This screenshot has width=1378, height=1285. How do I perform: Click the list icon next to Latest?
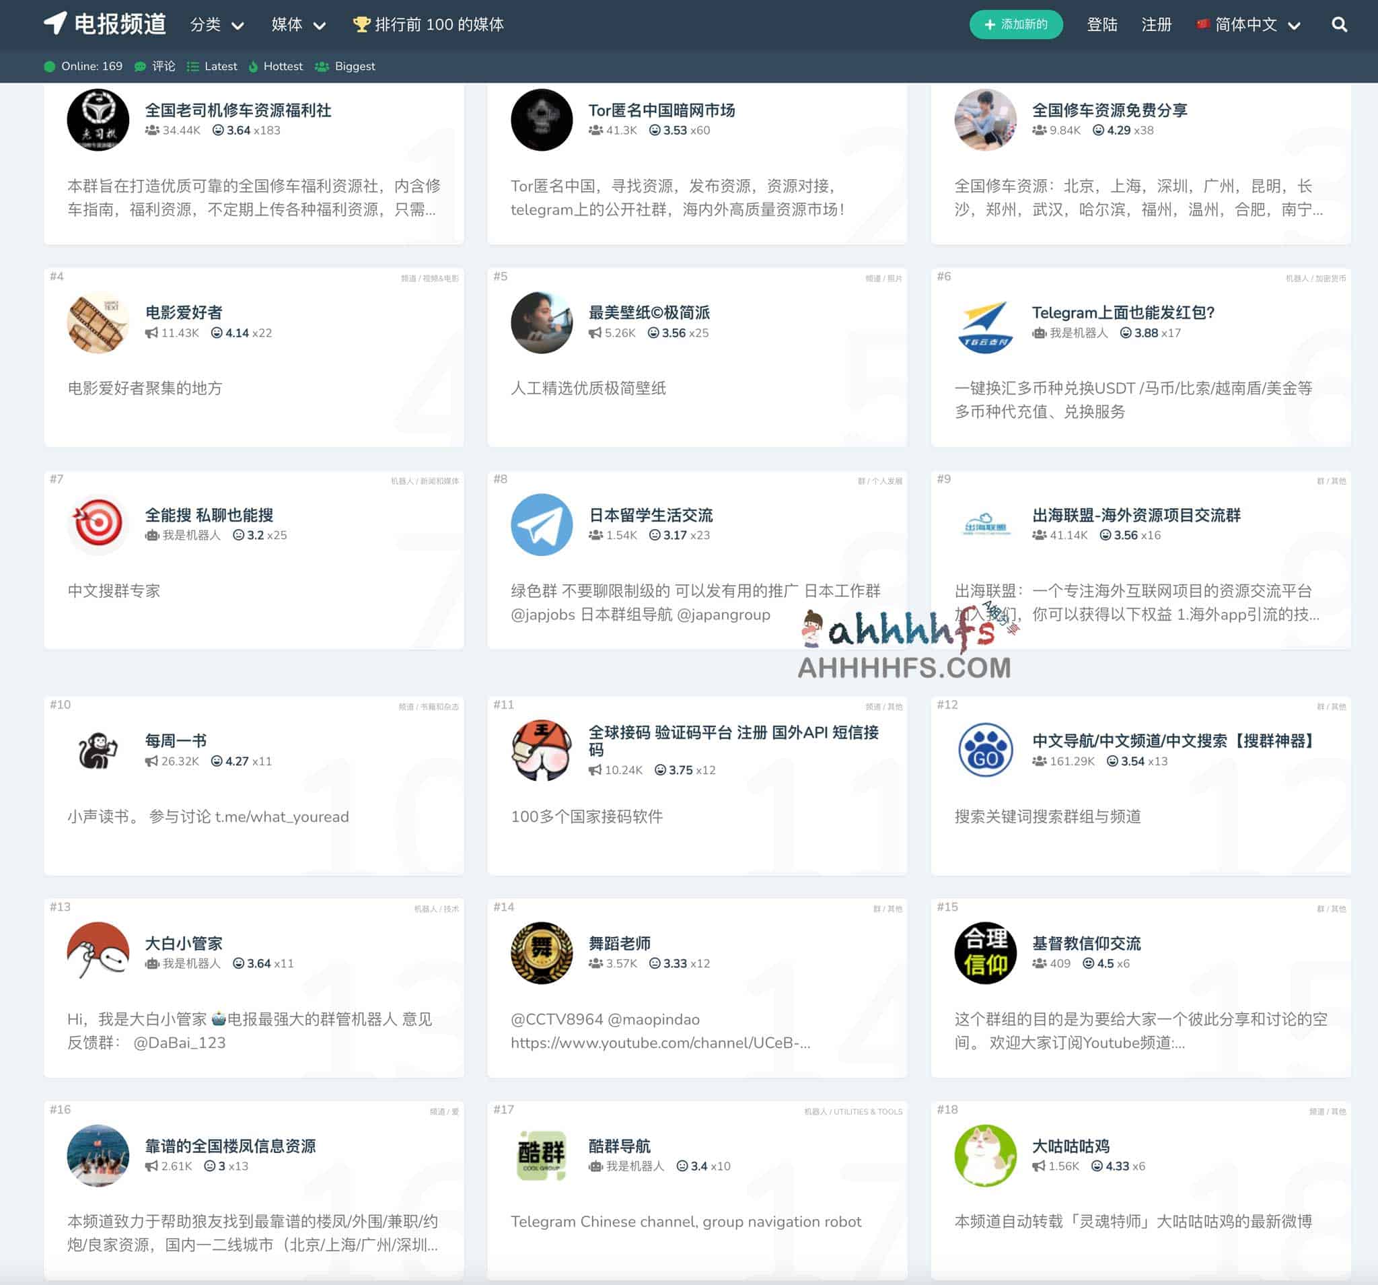pos(193,66)
